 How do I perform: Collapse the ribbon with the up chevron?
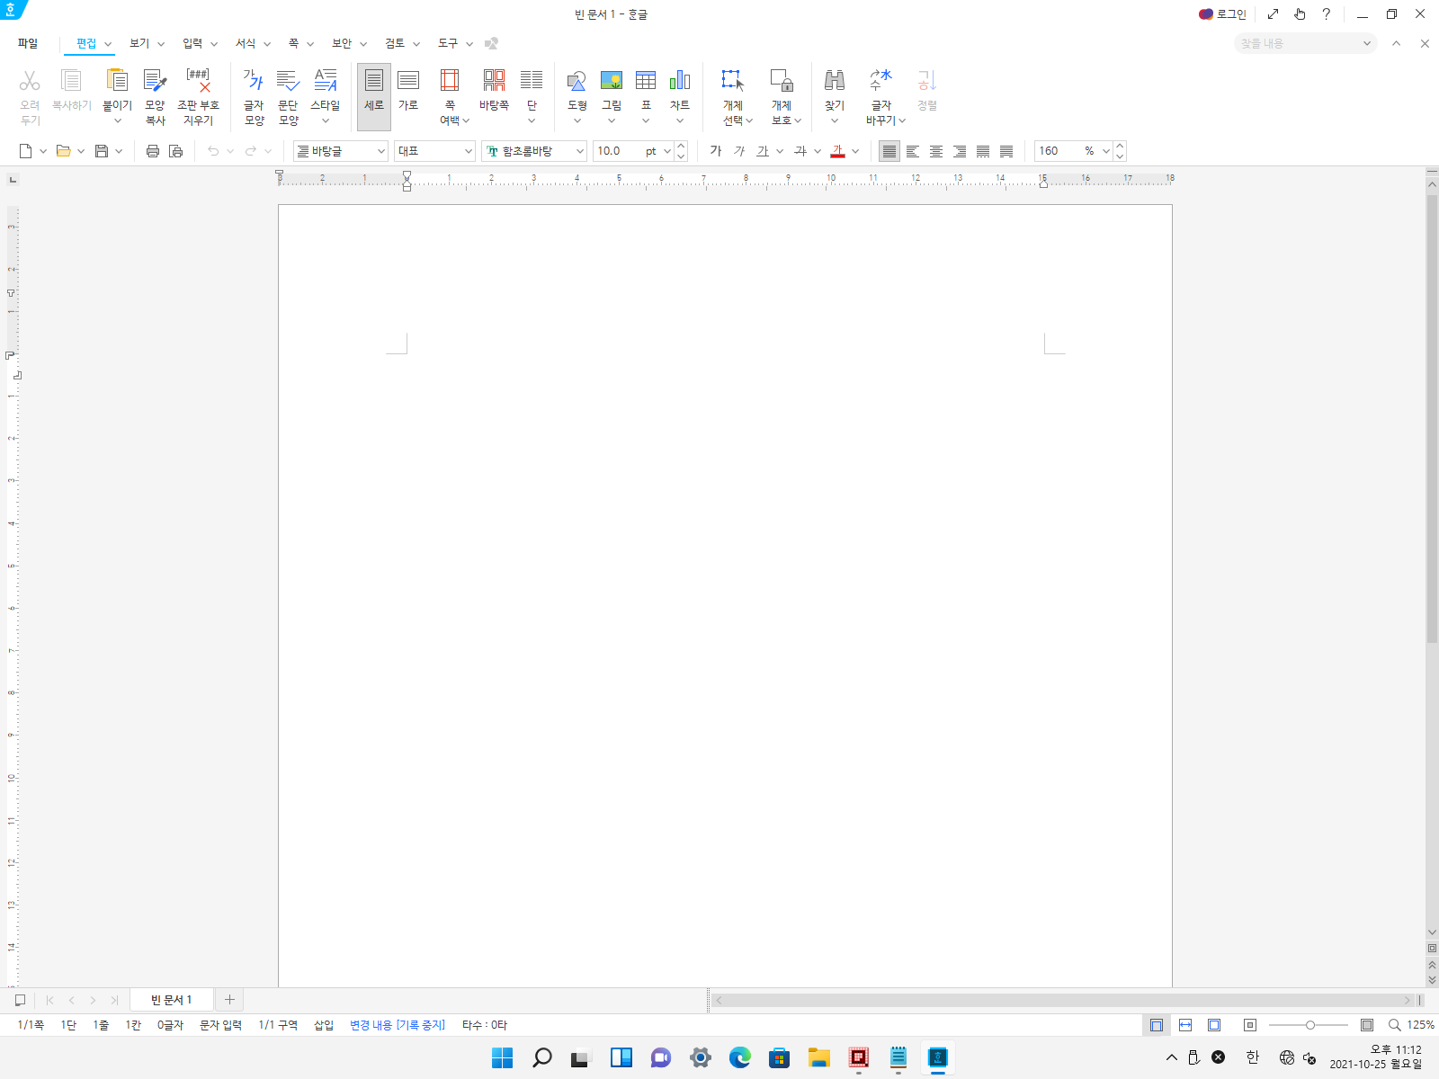[1397, 43]
